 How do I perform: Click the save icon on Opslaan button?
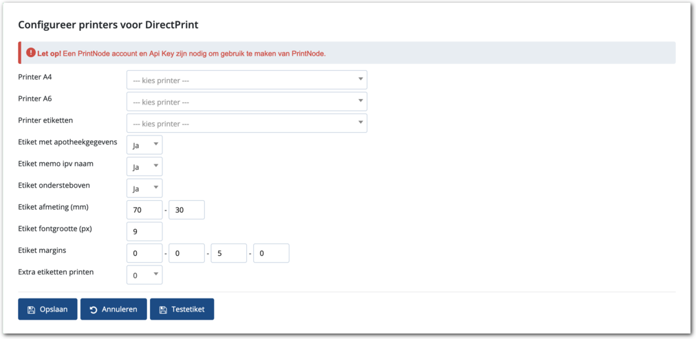31,309
